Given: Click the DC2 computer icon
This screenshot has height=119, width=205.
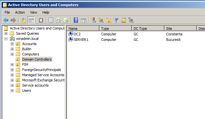Looking at the screenshot, I should click(x=71, y=34).
